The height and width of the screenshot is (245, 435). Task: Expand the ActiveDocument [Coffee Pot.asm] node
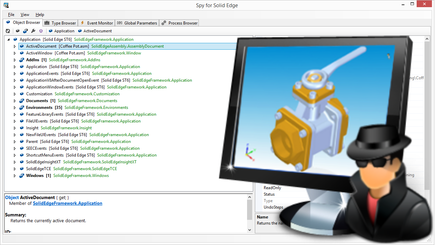(x=15, y=46)
